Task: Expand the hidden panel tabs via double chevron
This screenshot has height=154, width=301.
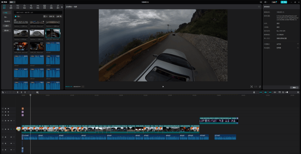Action: click(62, 7)
